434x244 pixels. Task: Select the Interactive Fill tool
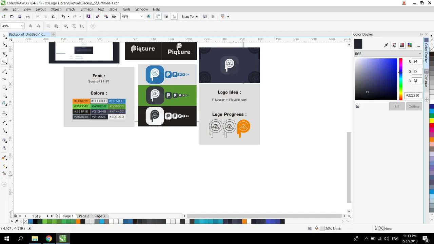coord(4,166)
